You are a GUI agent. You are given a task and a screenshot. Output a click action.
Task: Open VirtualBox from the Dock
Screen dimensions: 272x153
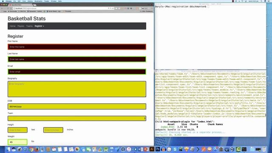(232, 149)
